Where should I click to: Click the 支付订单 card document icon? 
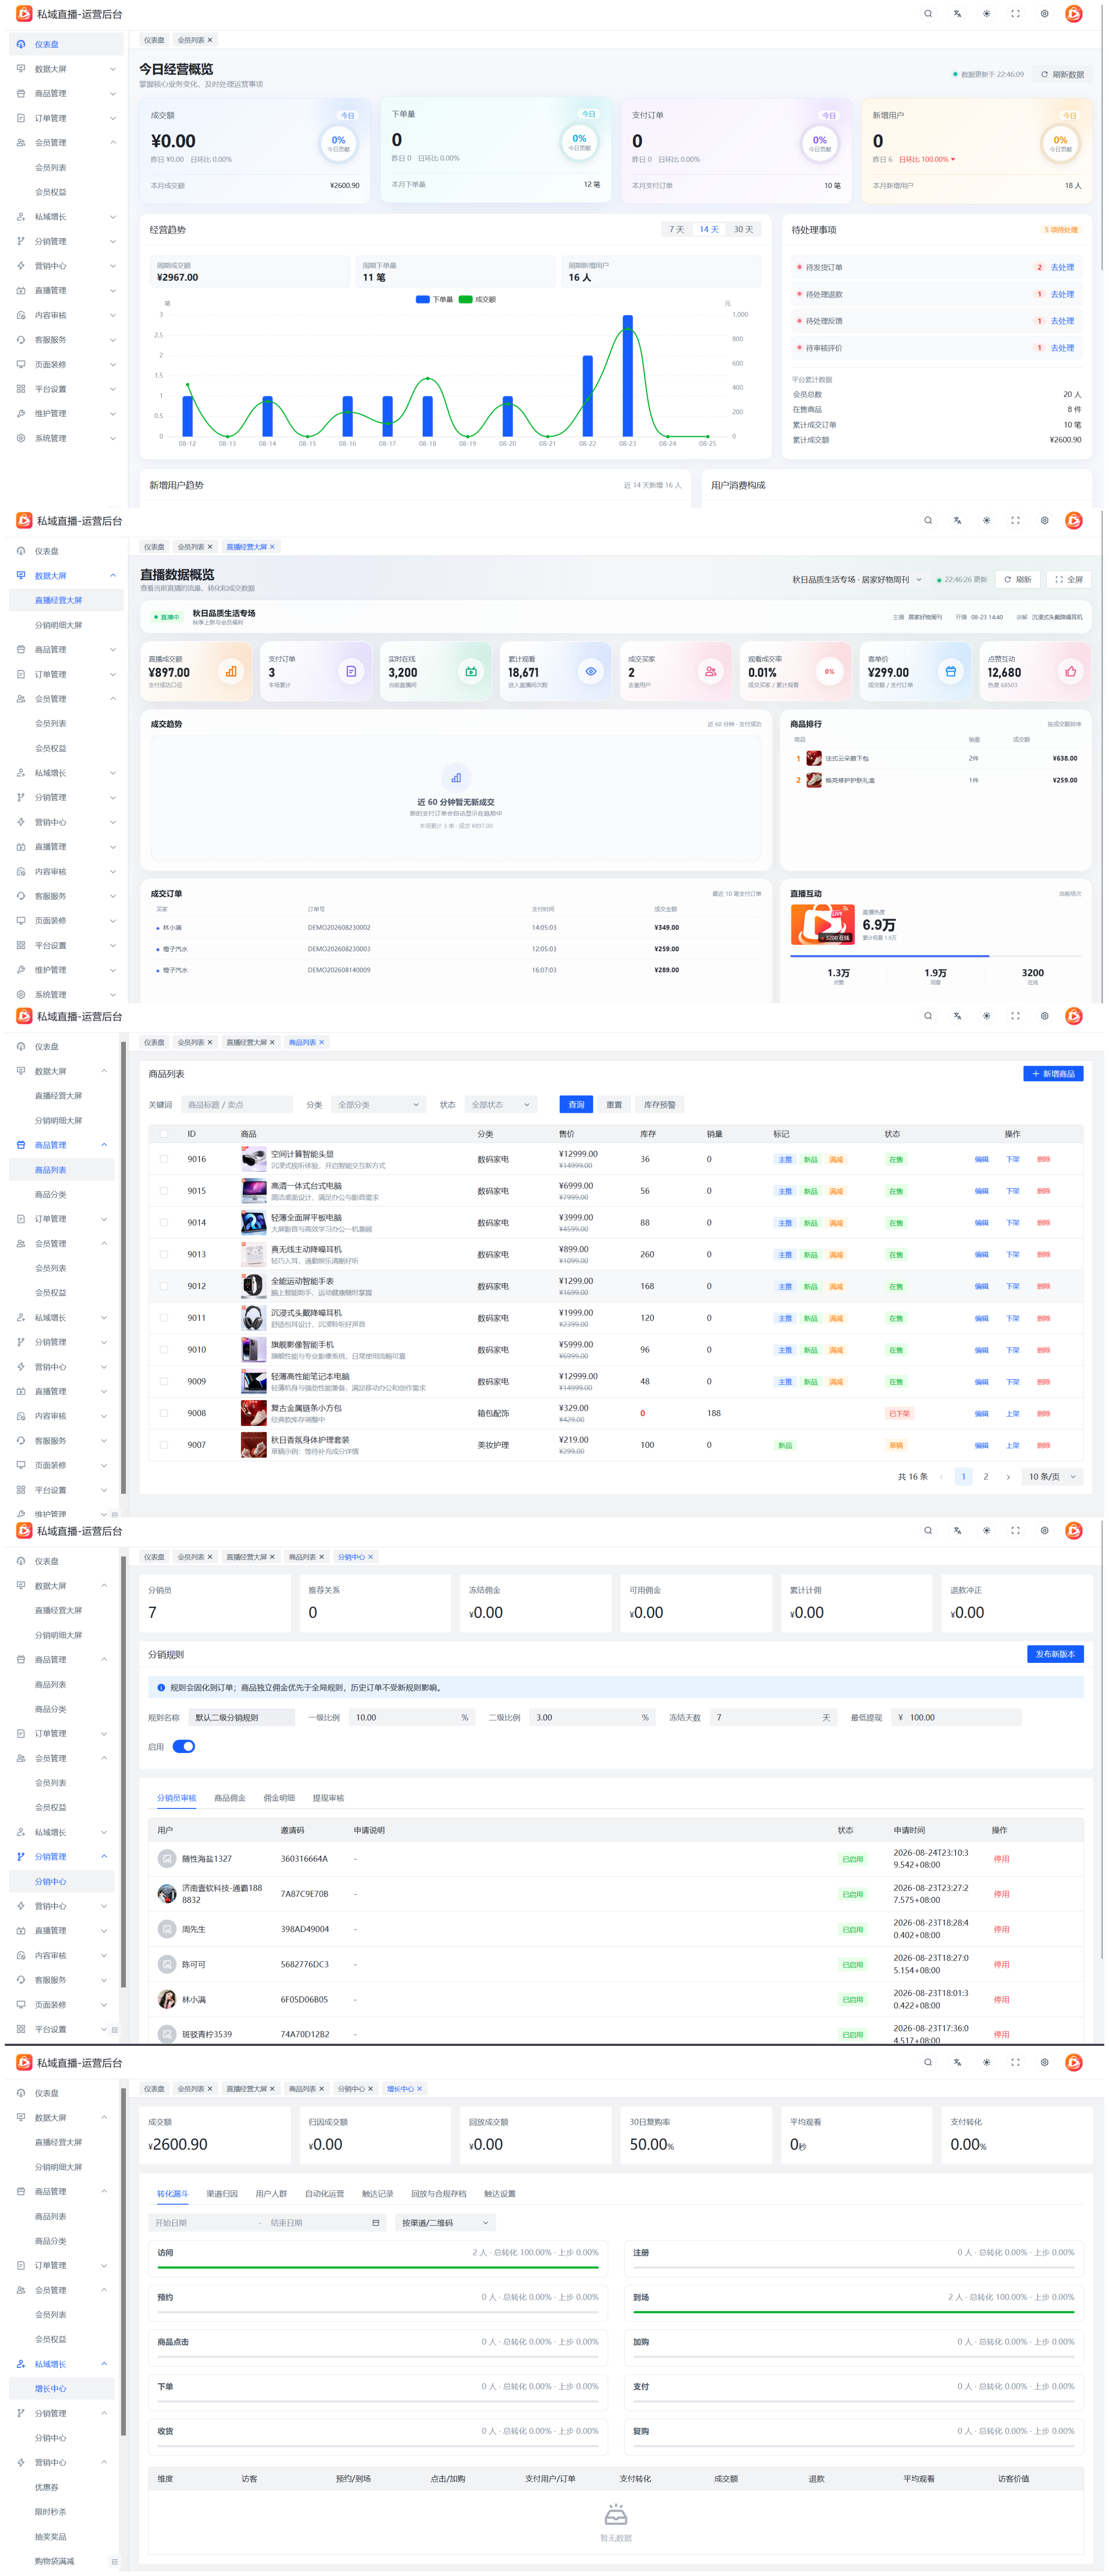click(351, 671)
